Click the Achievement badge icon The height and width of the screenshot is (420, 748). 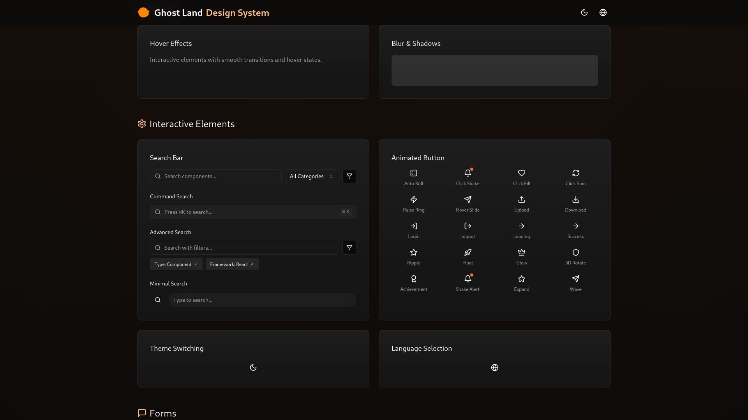pyautogui.click(x=413, y=279)
